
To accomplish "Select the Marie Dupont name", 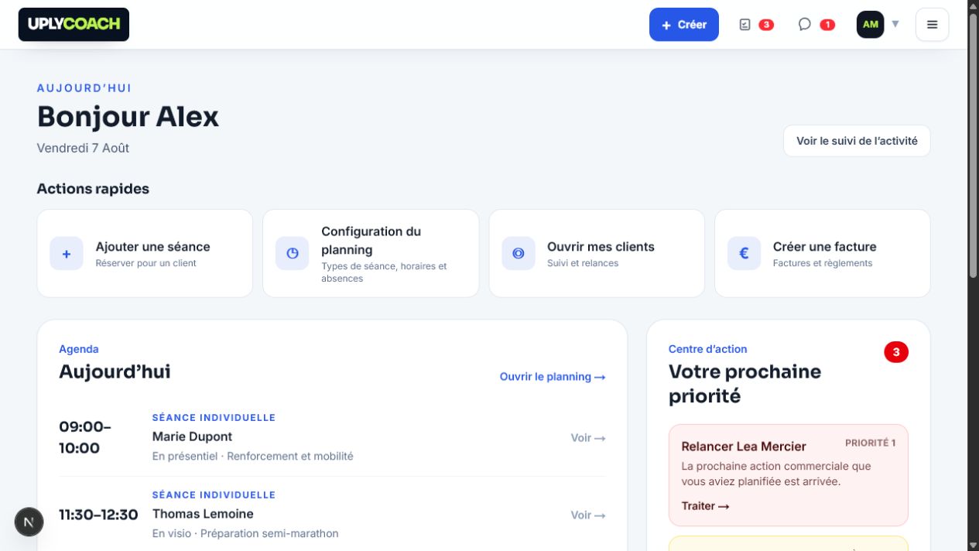I will (x=192, y=436).
